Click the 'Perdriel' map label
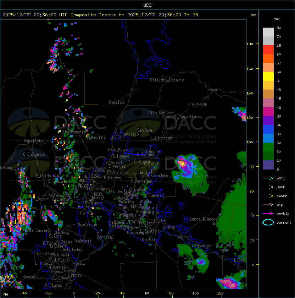Viewport: 295px width, 298px height. tap(86, 206)
